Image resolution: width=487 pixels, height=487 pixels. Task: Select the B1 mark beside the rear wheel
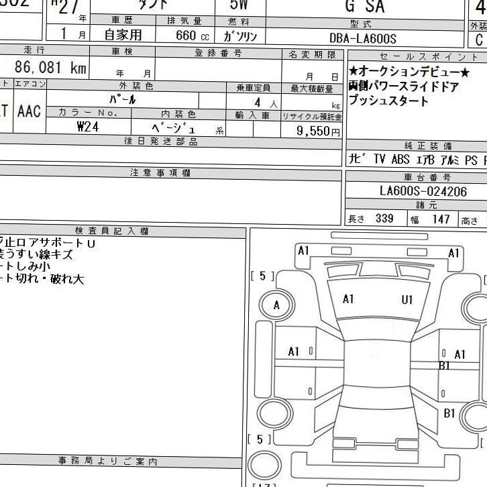pyautogui.click(x=449, y=413)
